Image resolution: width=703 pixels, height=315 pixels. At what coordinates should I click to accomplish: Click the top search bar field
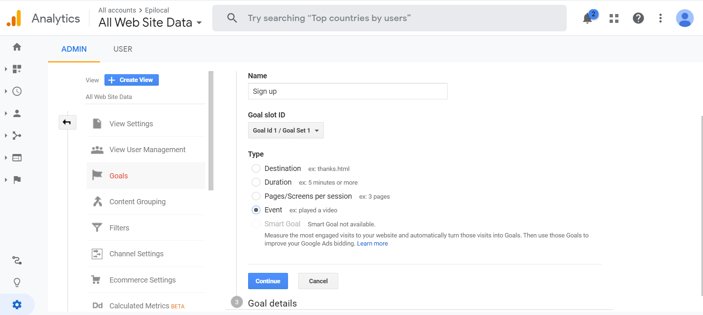tap(389, 18)
